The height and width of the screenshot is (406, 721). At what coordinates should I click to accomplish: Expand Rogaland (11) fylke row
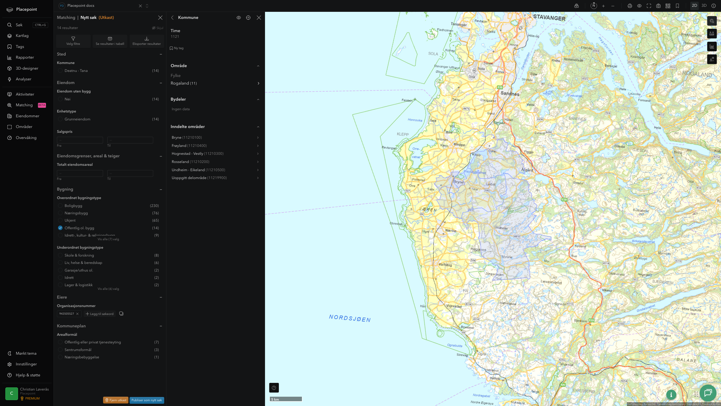tap(215, 83)
